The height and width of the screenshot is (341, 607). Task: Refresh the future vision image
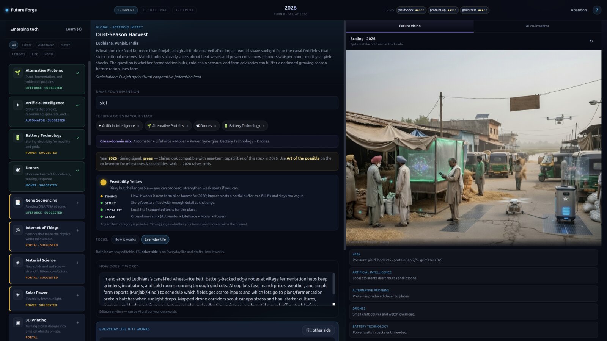pyautogui.click(x=591, y=41)
